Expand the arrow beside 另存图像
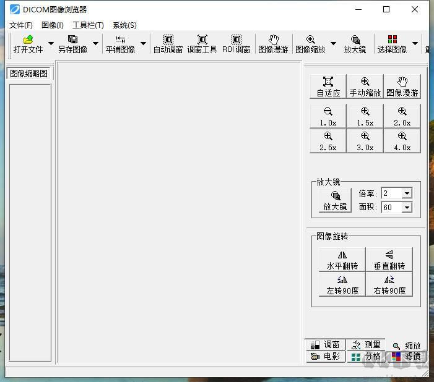The width and height of the screenshot is (434, 382). [x=96, y=44]
